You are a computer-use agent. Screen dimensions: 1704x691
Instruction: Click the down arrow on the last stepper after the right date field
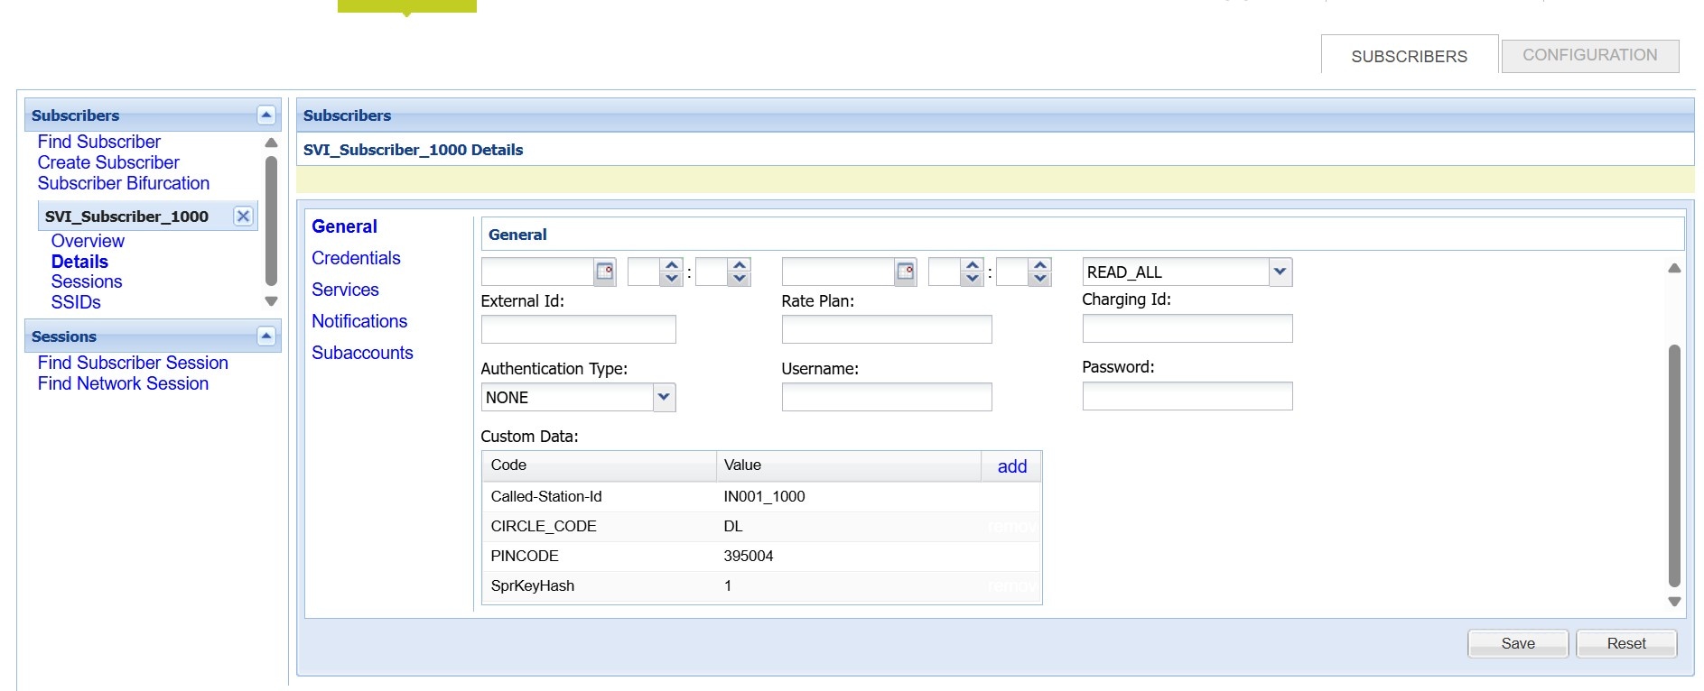point(1040,279)
